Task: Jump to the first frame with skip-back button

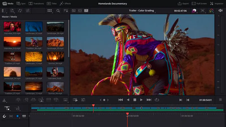Action: tap(121, 100)
